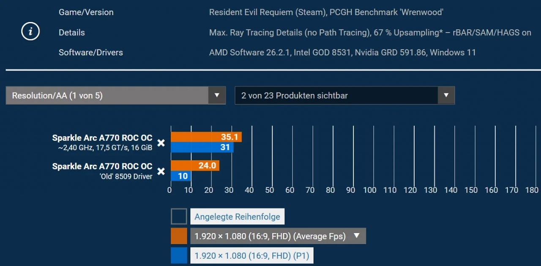Click the Resident Evil Requiem benchmark text
This screenshot has width=541, height=266.
tap(326, 12)
